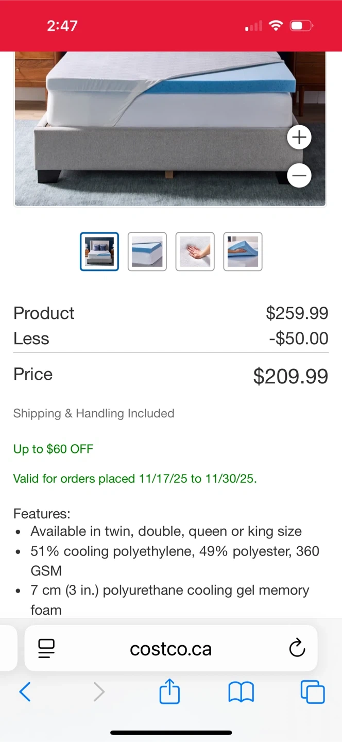The width and height of the screenshot is (342, 742).
Task: Select thumbnail of hand pressing on topper
Action: pos(195,251)
